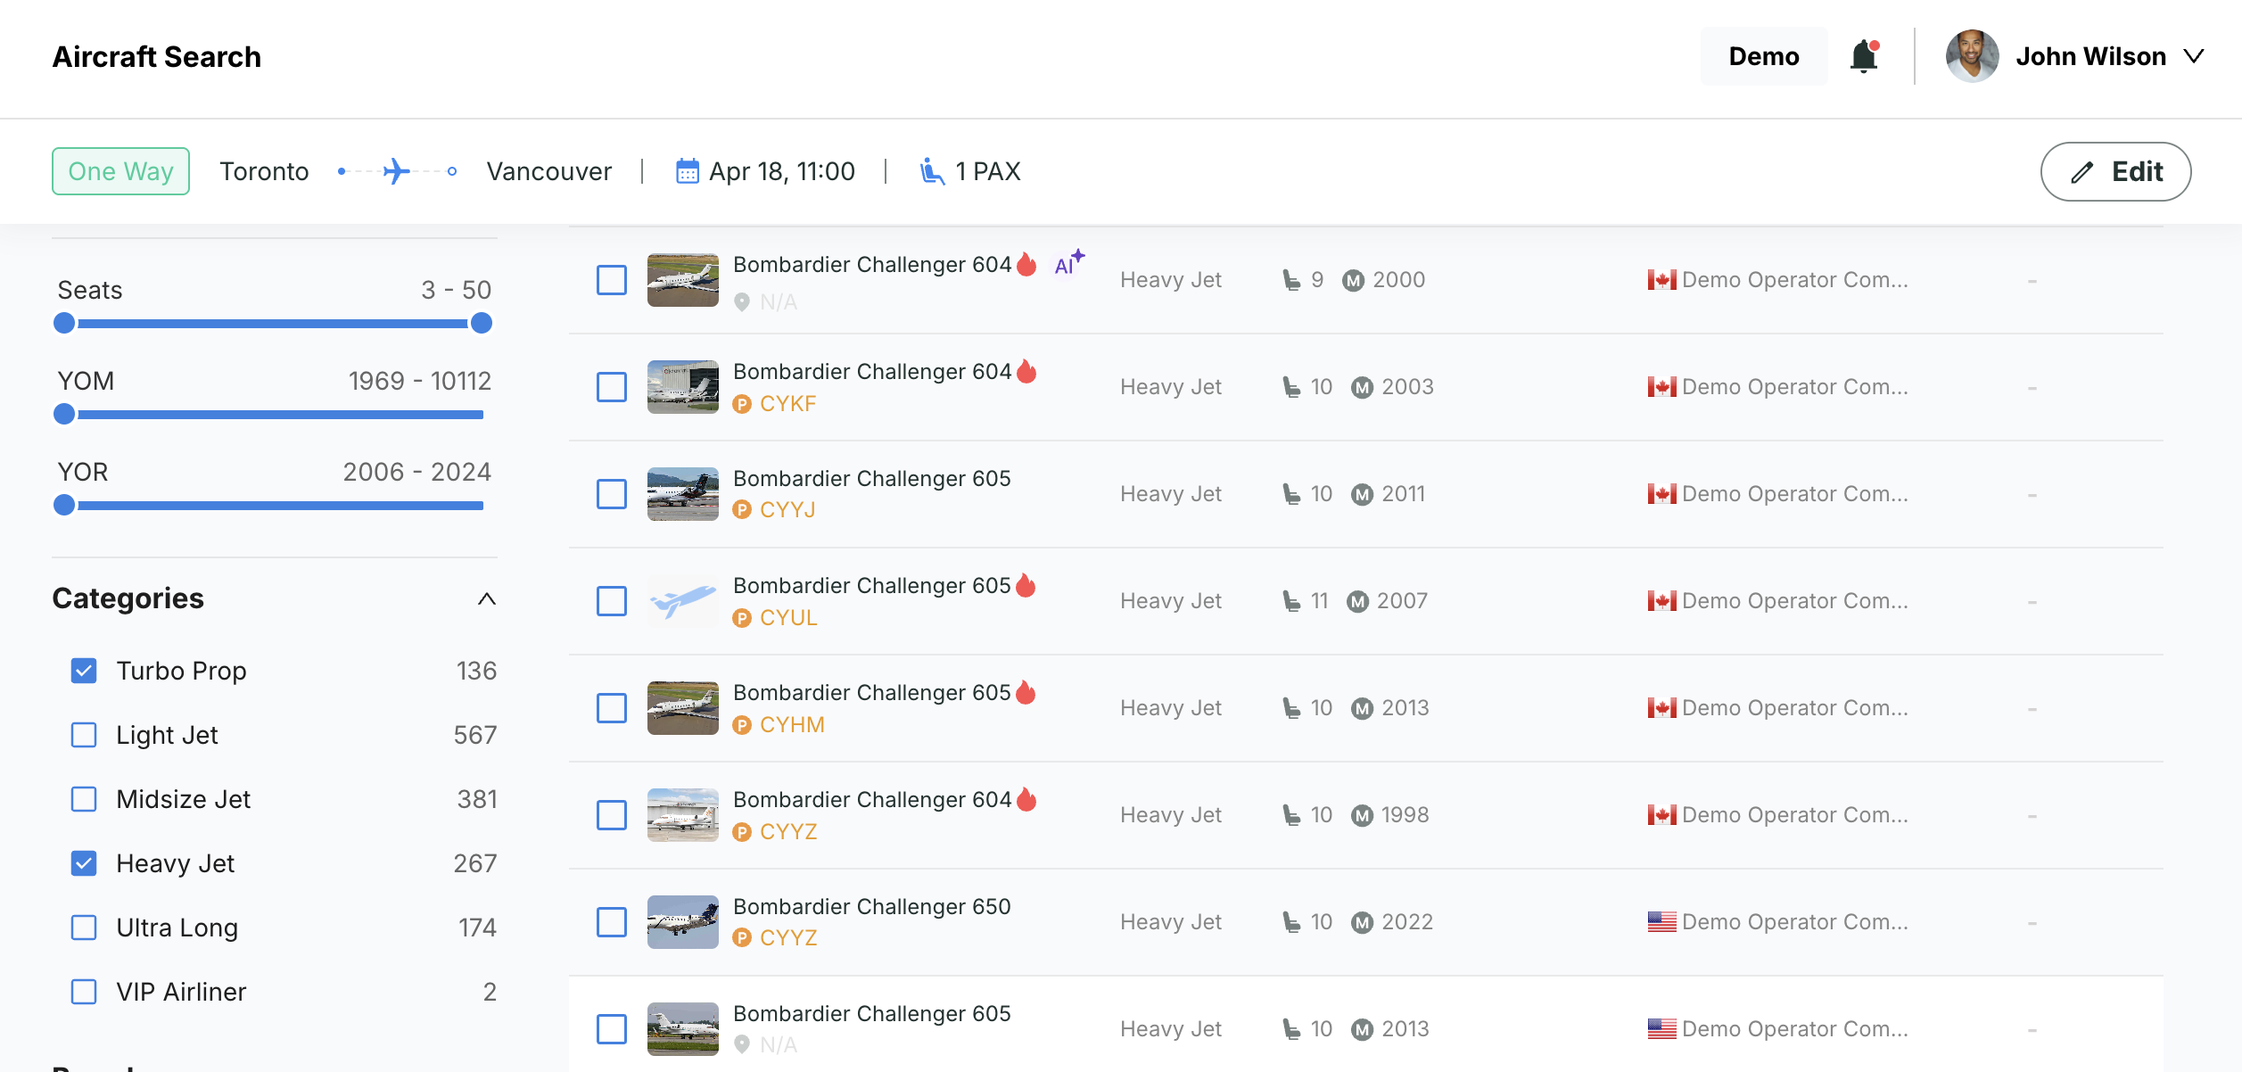
Task: Click the location pin beside N/A on first row
Action: click(741, 302)
